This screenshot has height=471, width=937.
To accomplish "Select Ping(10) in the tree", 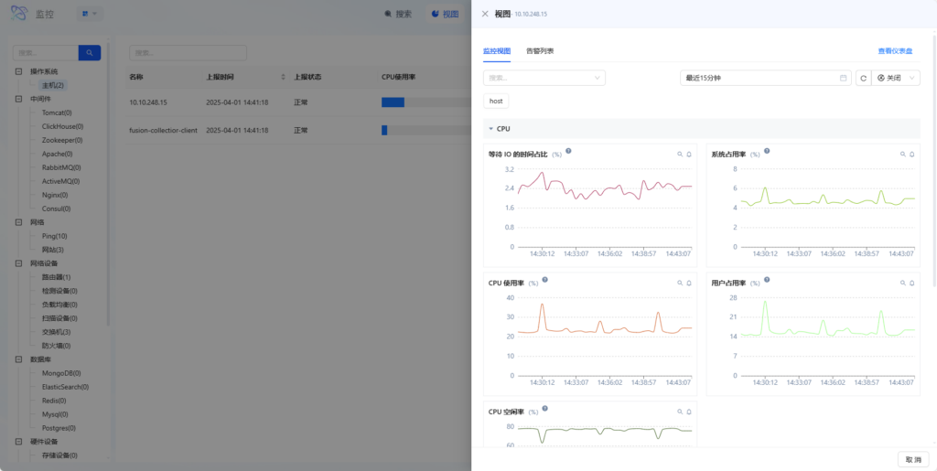I will 54,236.
